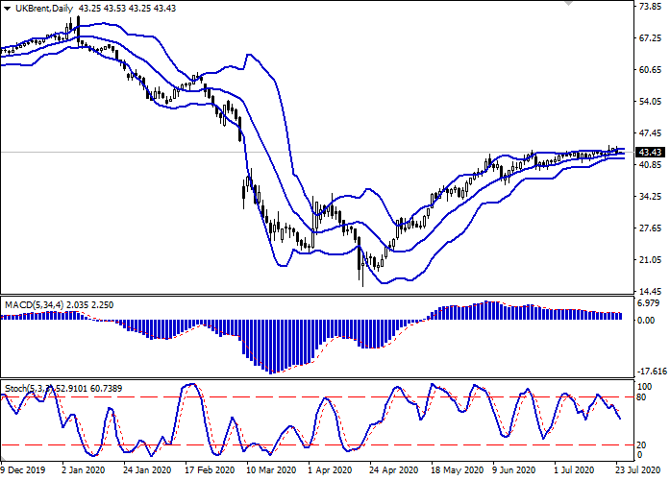This screenshot has height=480, width=670.
Task: Click the 9 Dec 2019 date label
Action: point(21,471)
